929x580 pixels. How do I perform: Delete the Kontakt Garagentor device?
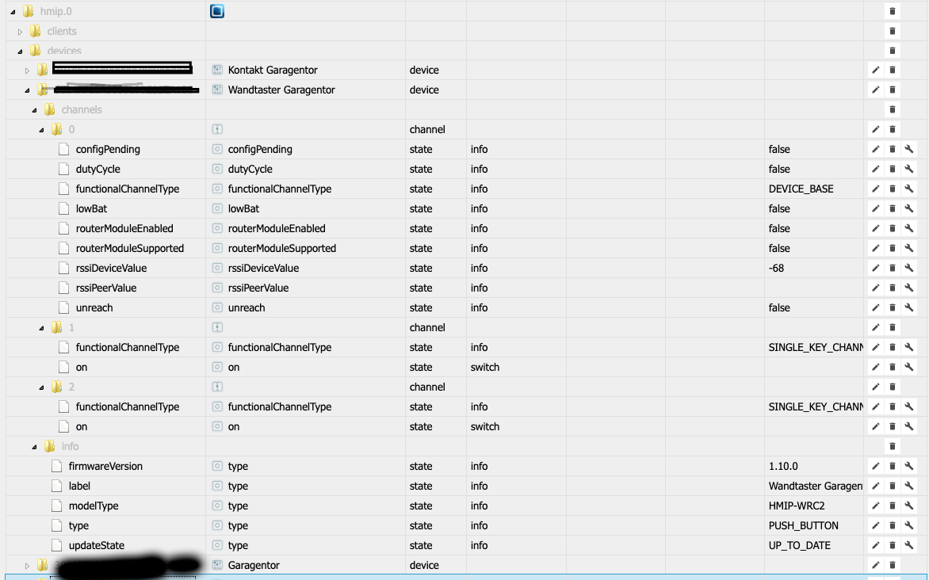click(x=893, y=70)
